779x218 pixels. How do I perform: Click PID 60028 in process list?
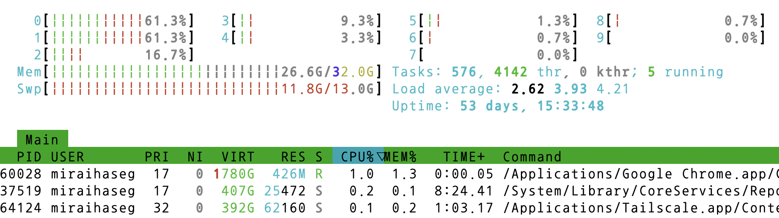21,174
